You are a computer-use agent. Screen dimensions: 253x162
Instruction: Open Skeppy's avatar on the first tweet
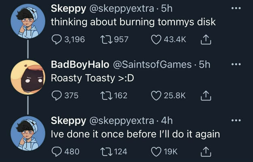[28, 21]
